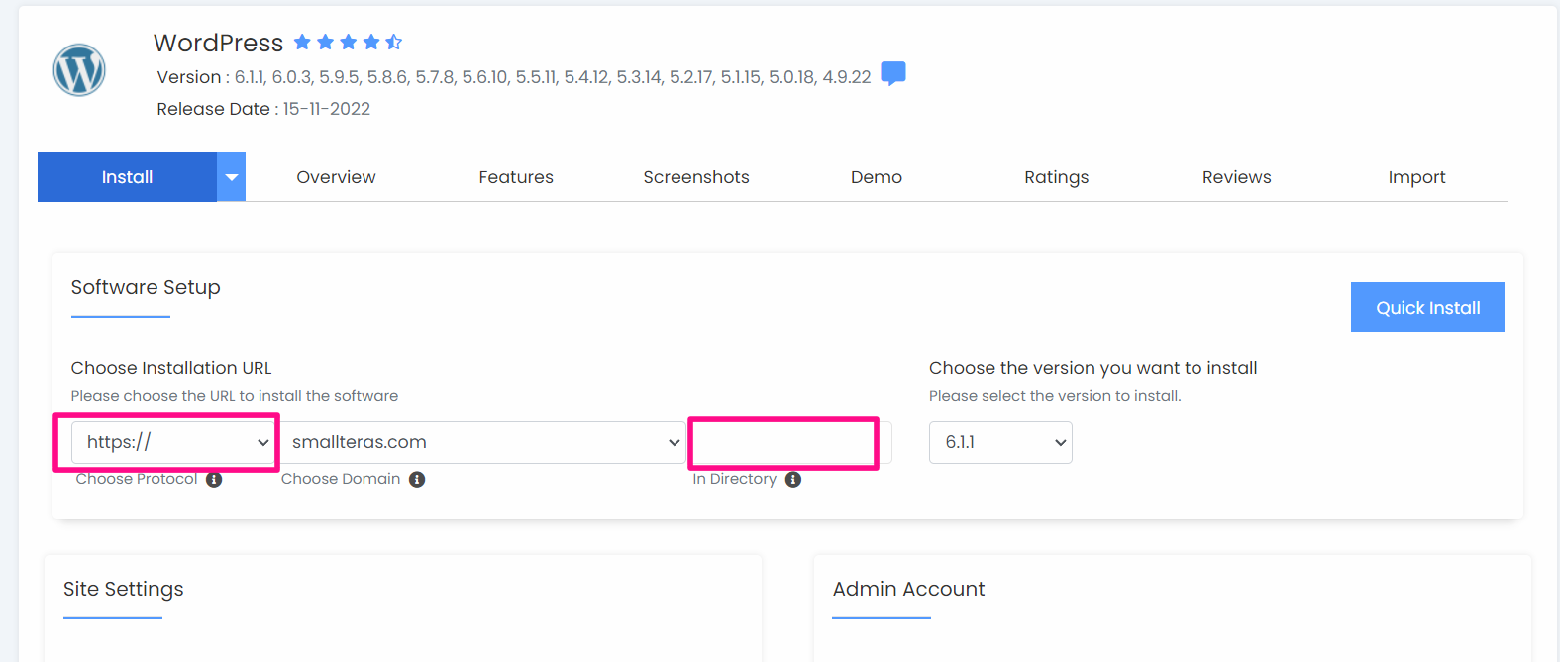This screenshot has height=662, width=1560.
Task: Open the Demo tab
Action: [x=877, y=177]
